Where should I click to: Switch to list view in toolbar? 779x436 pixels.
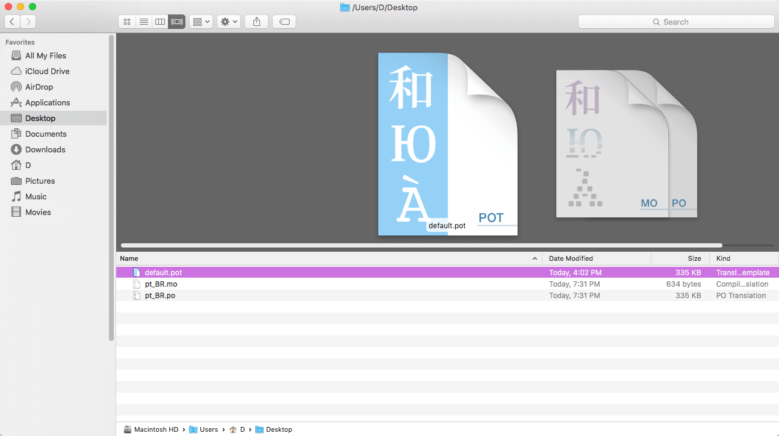tap(143, 22)
